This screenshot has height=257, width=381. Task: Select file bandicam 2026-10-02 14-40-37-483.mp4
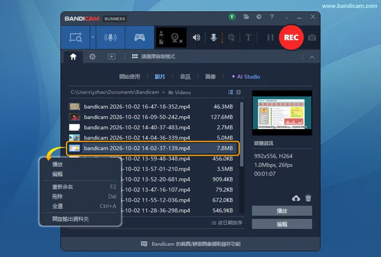pos(152,128)
